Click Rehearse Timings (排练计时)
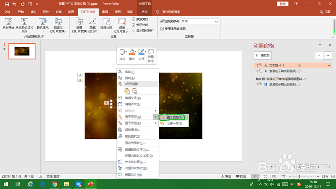The image size is (336, 189). 106,24
